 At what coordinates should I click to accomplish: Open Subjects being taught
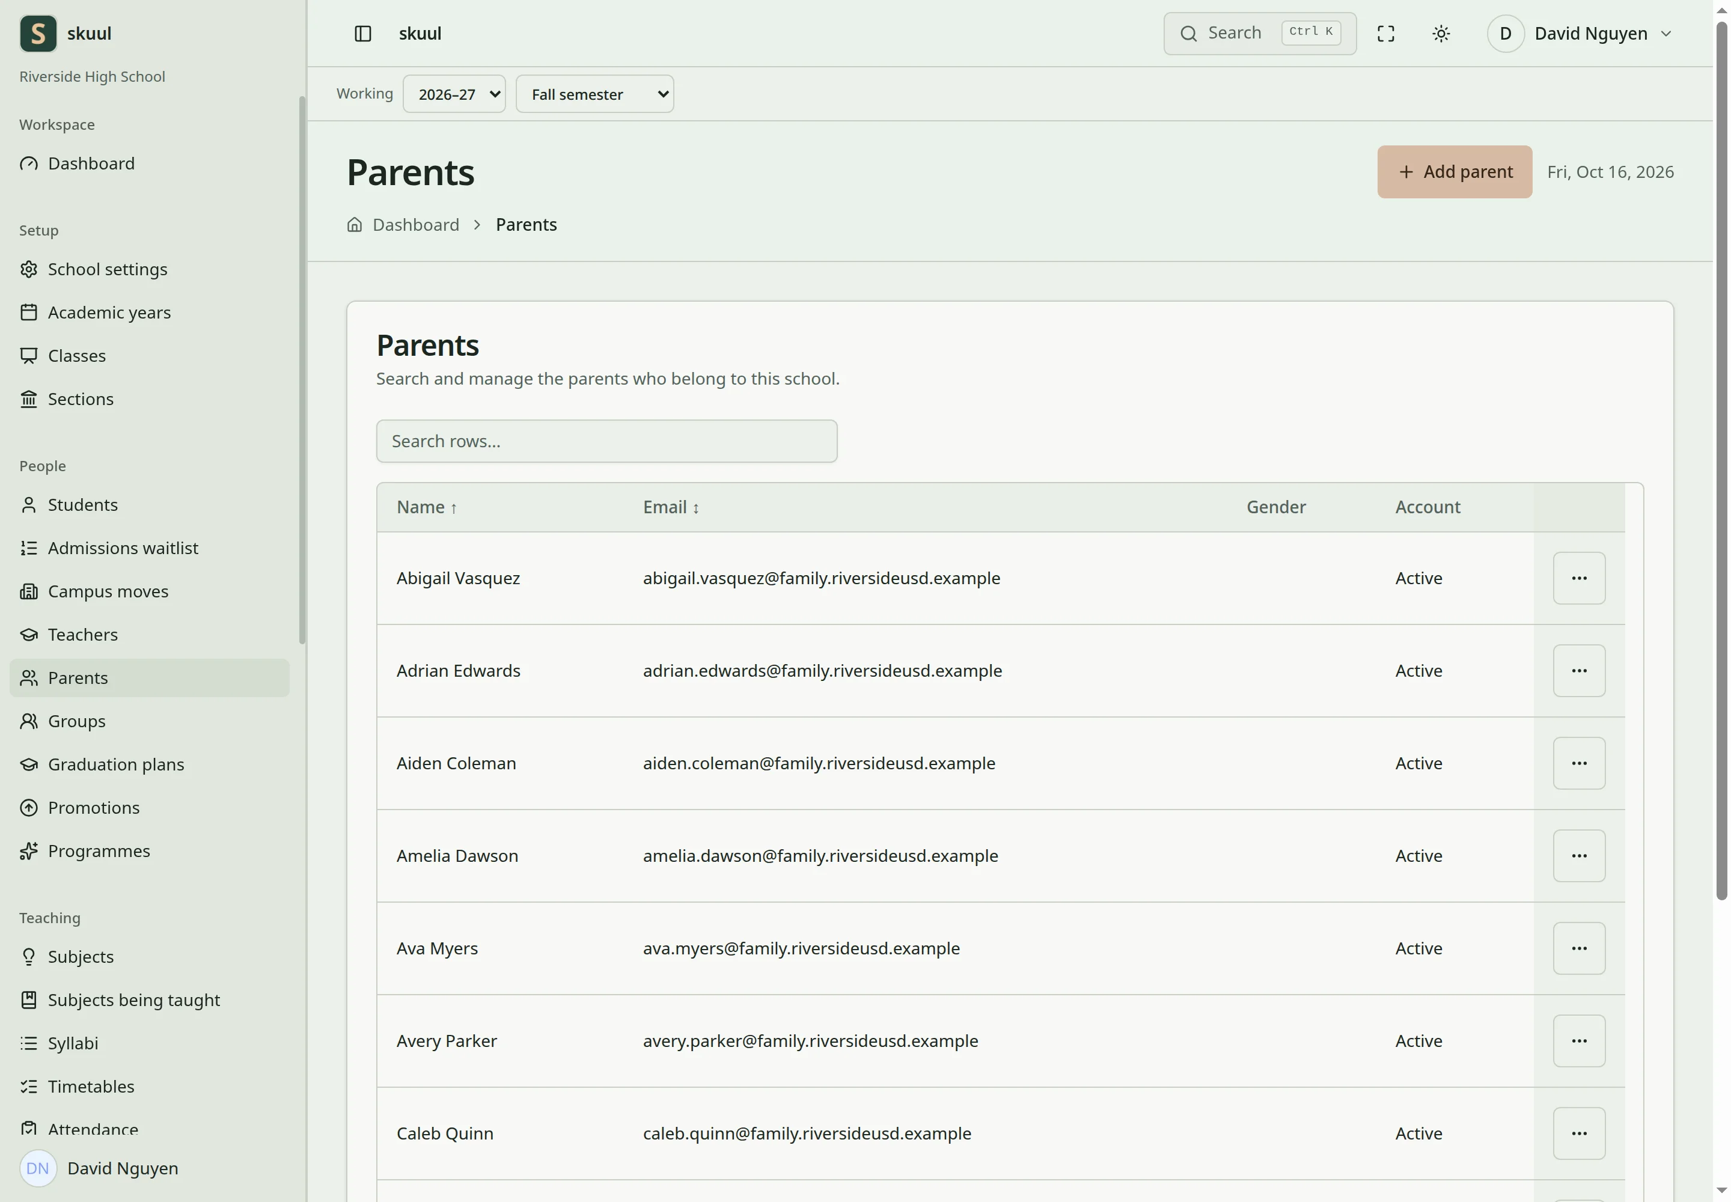click(x=149, y=1000)
